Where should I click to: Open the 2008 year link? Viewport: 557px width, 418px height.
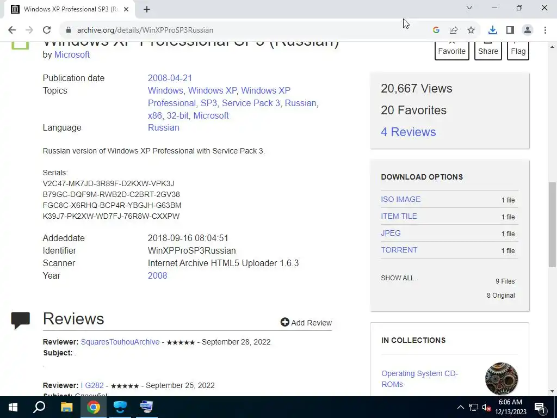click(157, 276)
